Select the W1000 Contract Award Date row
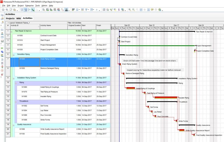 click(x=60, y=36)
